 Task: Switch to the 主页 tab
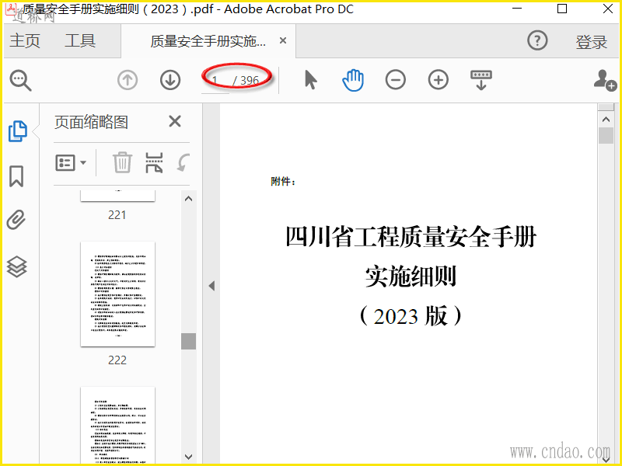point(25,40)
